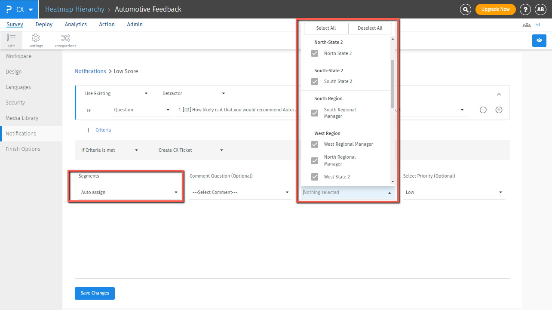Viewport: 552px width, 310px height.
Task: Open the Admin tab
Action: [135, 25]
